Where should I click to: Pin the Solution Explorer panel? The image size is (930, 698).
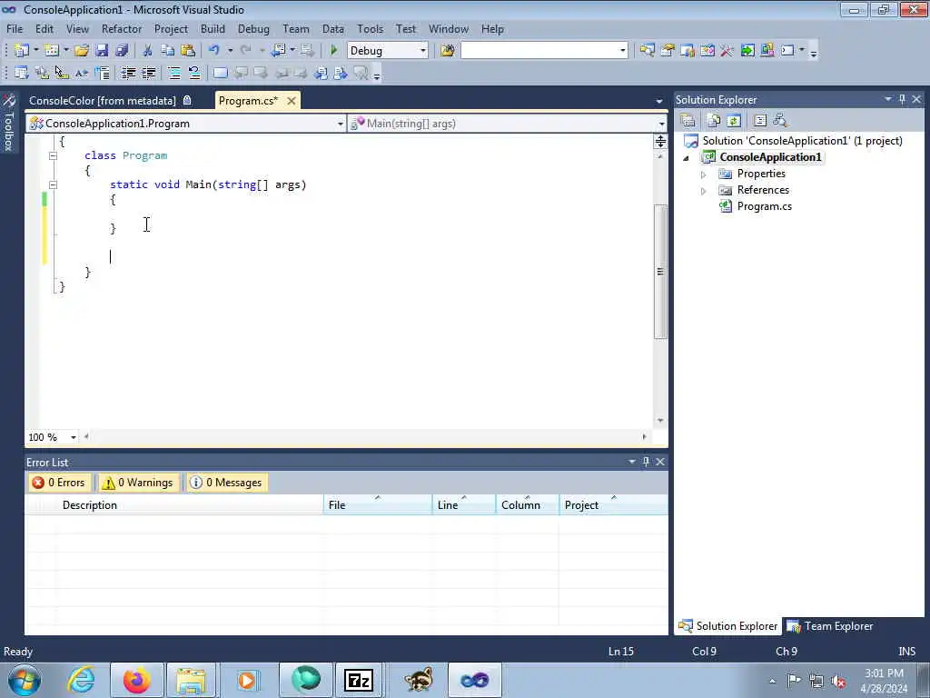(x=902, y=99)
